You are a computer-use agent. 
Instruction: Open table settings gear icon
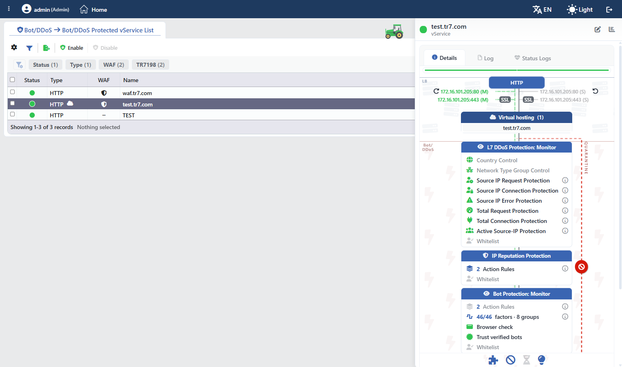14,47
